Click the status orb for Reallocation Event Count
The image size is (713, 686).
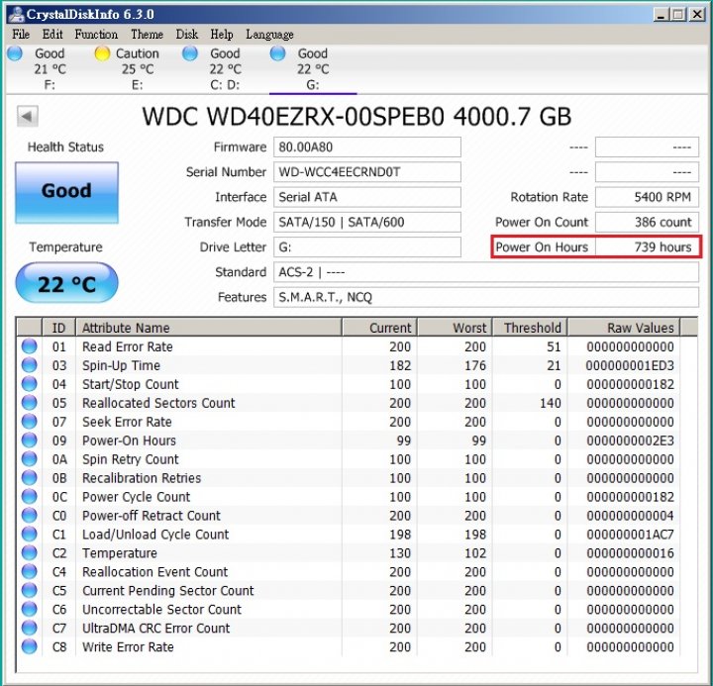[29, 571]
